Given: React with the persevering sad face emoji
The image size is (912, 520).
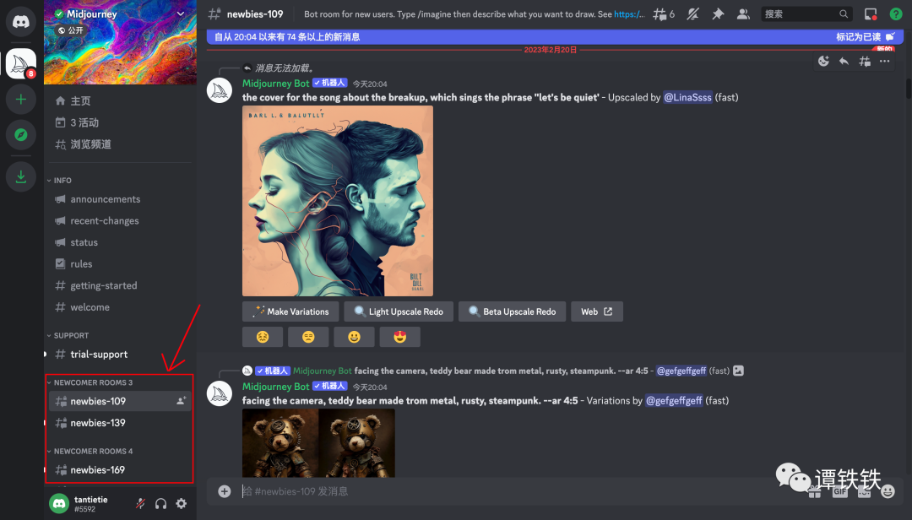Looking at the screenshot, I should 263,337.
